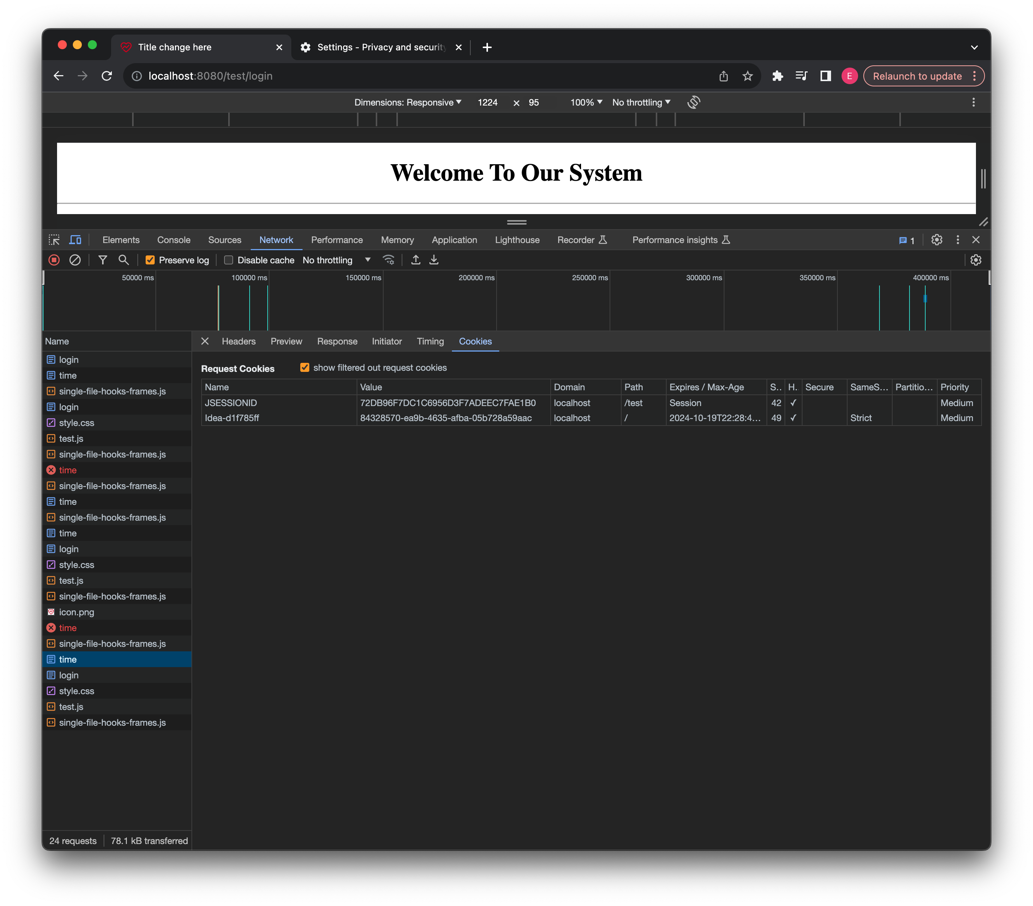Screen dimensions: 1033x906
Task: Open device toolbar more options
Action: pos(973,102)
